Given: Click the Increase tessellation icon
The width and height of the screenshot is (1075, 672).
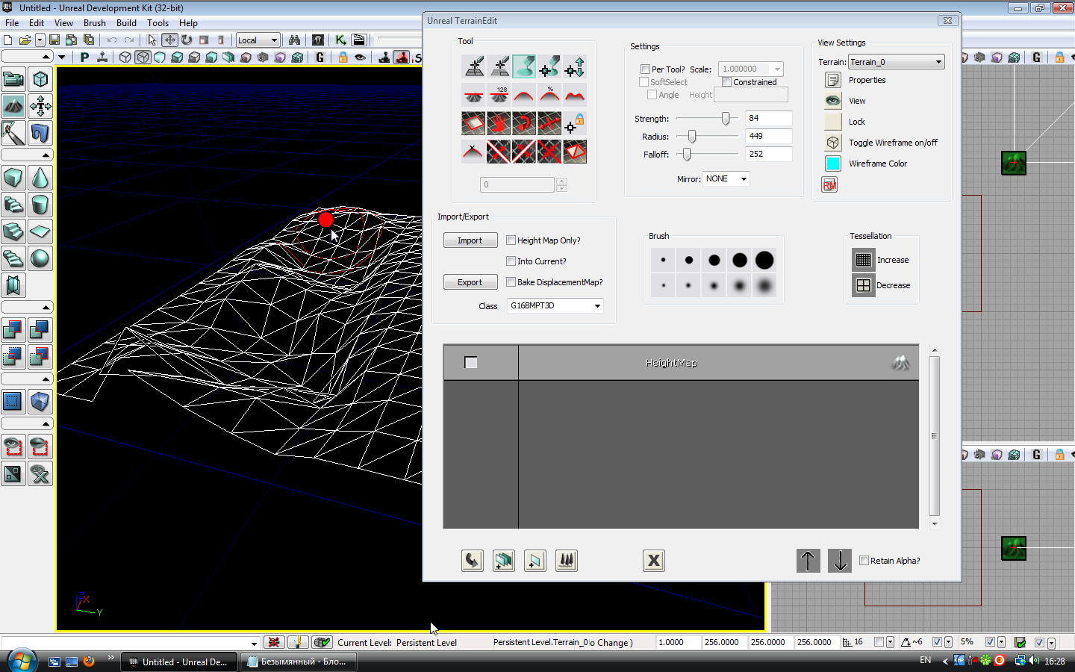Looking at the screenshot, I should [x=863, y=260].
